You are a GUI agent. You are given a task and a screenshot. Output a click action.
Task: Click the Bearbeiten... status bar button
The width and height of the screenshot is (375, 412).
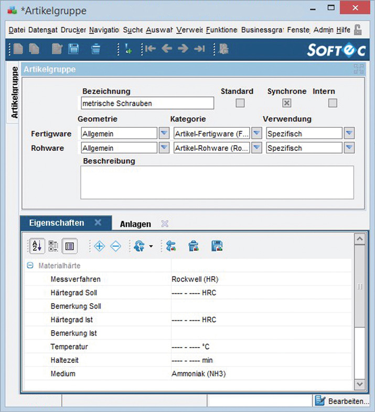[x=342, y=401]
